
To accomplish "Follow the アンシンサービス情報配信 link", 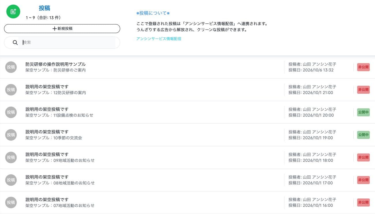I will [159, 39].
